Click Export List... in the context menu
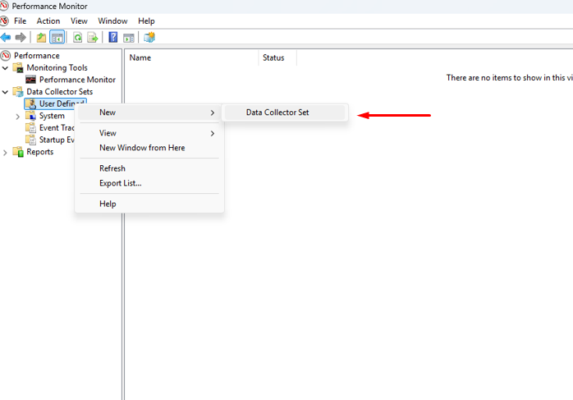Viewport: 573px width, 400px height. point(121,183)
